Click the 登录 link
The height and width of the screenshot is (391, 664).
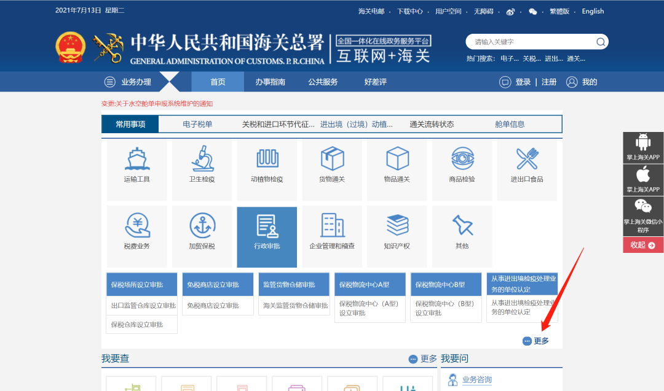(523, 82)
